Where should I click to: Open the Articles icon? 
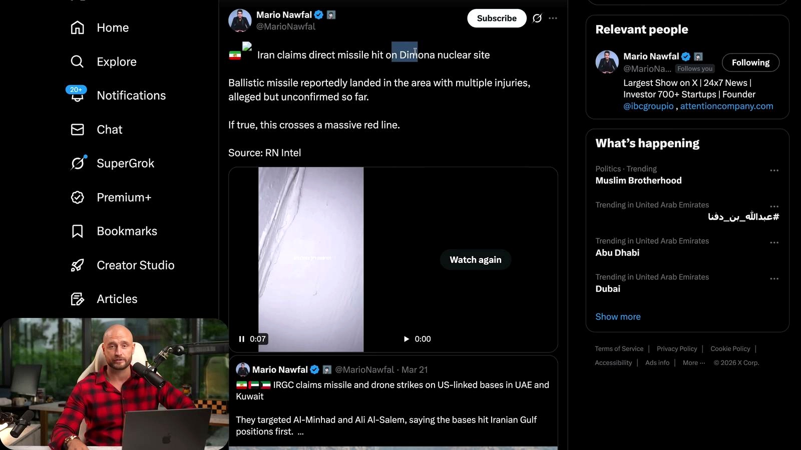tap(77, 299)
